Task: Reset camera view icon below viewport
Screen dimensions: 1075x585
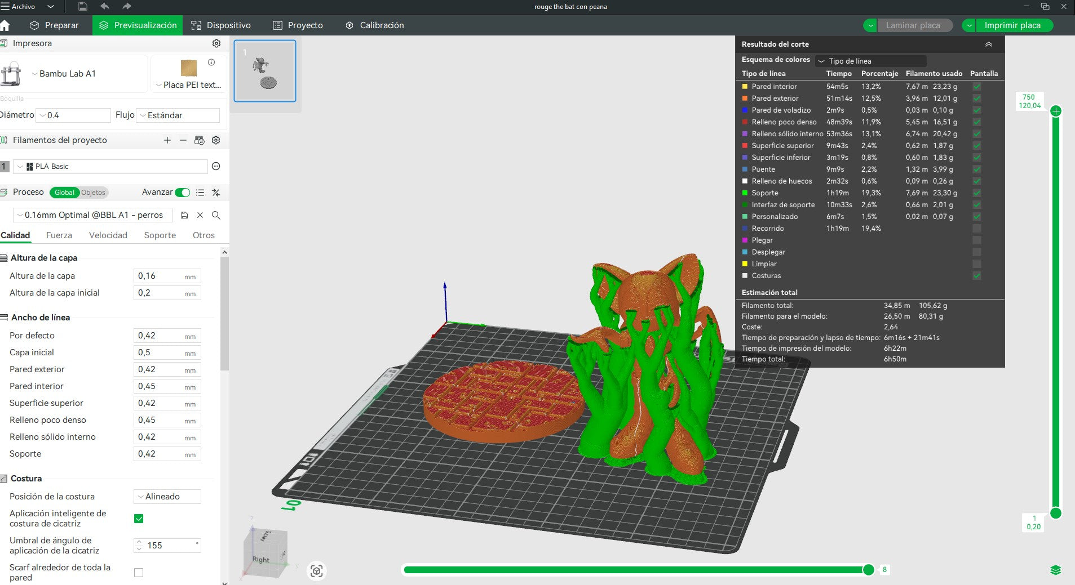Action: 317,571
